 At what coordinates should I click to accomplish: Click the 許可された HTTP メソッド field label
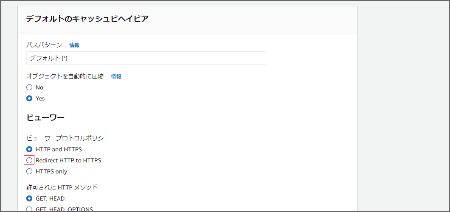[x=62, y=188]
